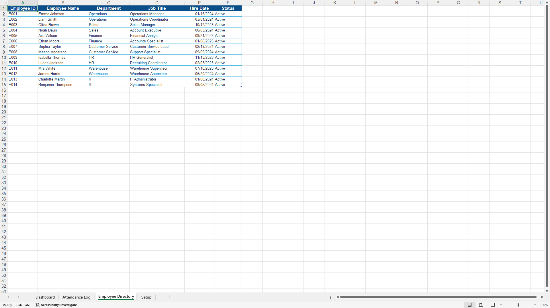550x308 pixels.
Task: Add a new sheet with the plus icon
Action: [x=169, y=297]
